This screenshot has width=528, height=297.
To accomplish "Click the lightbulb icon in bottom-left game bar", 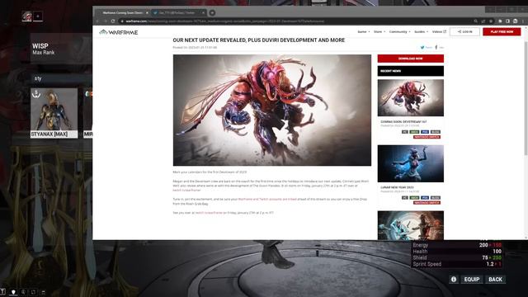I will pyautogui.click(x=13, y=292).
